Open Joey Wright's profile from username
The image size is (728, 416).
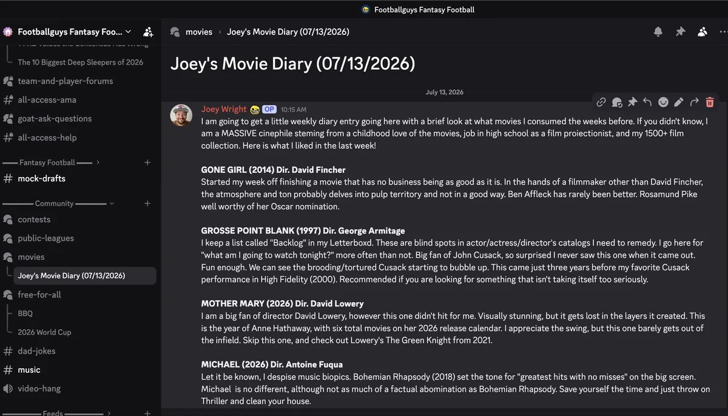point(224,109)
